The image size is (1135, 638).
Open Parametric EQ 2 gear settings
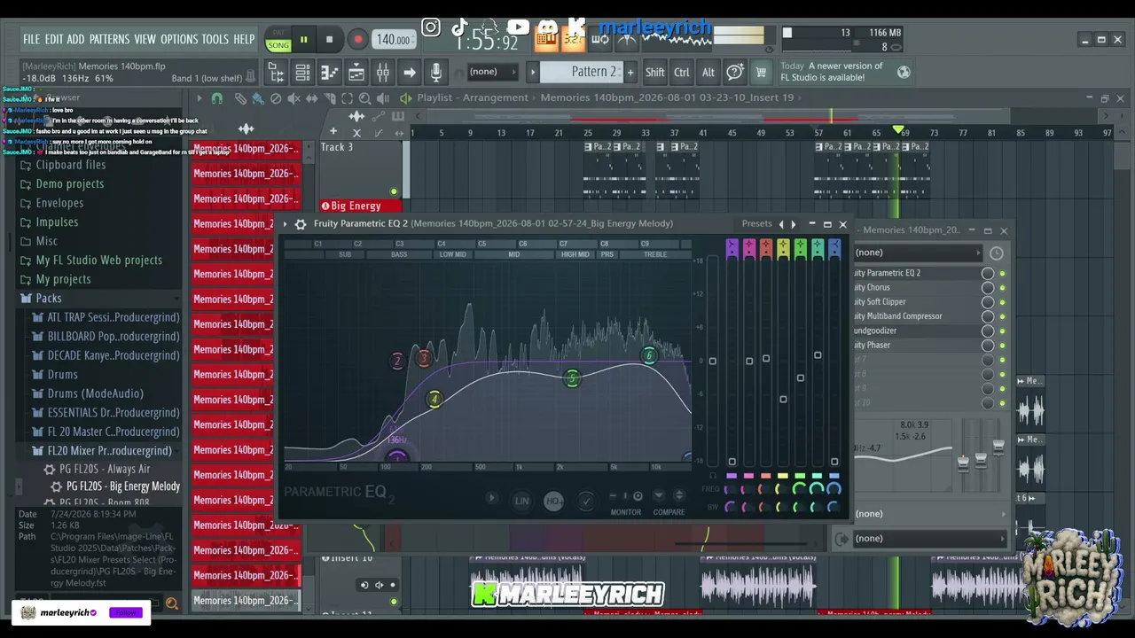click(x=301, y=224)
